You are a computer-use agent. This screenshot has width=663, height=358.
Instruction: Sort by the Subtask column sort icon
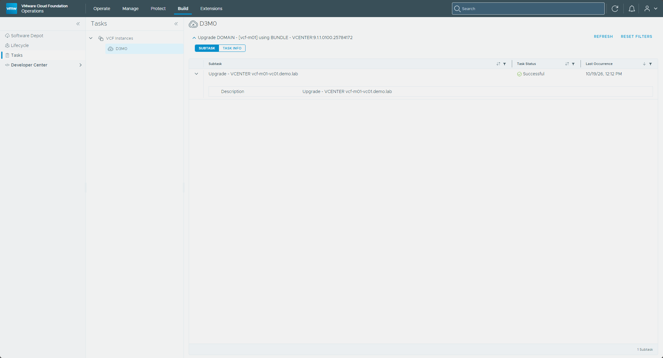click(498, 64)
